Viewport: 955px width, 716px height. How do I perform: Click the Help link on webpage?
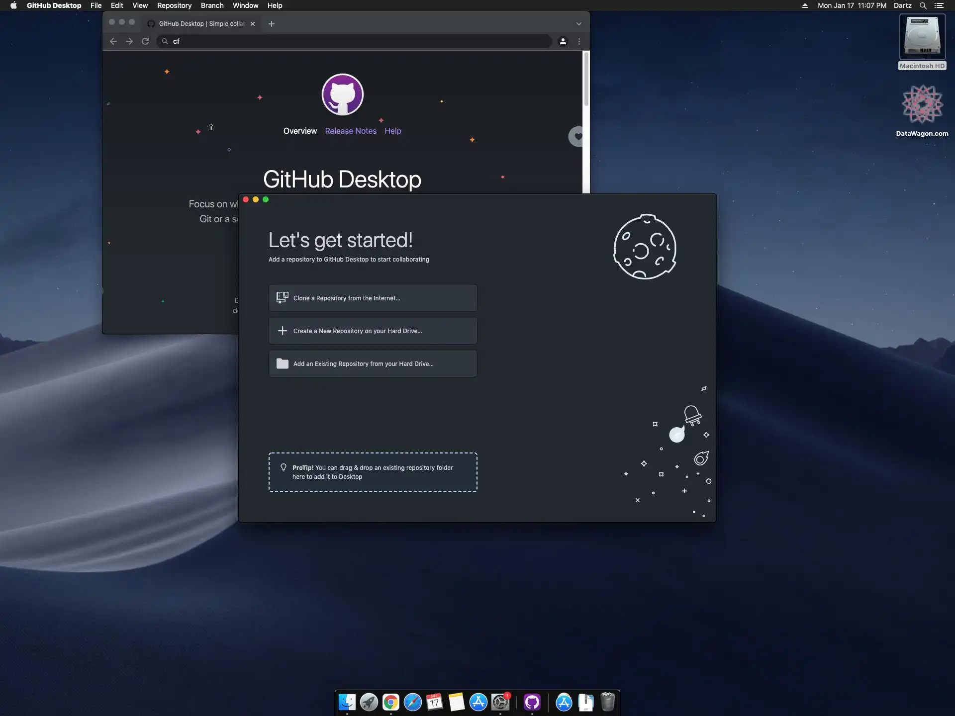coord(392,131)
